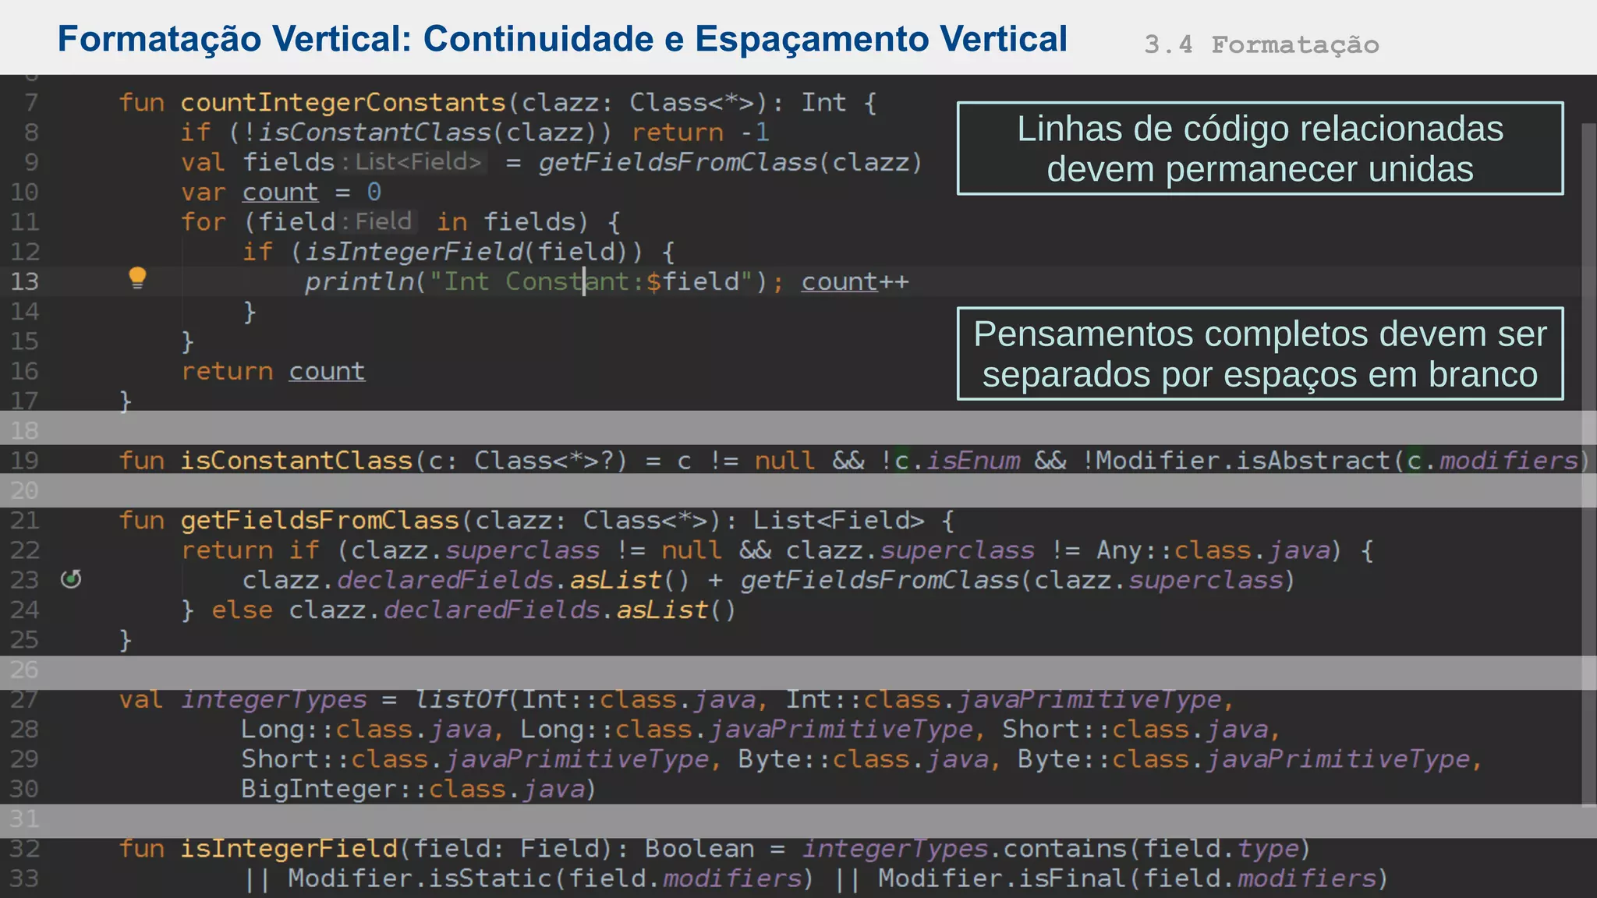Click Modifier.isAbstract on line 19

(x=1243, y=461)
